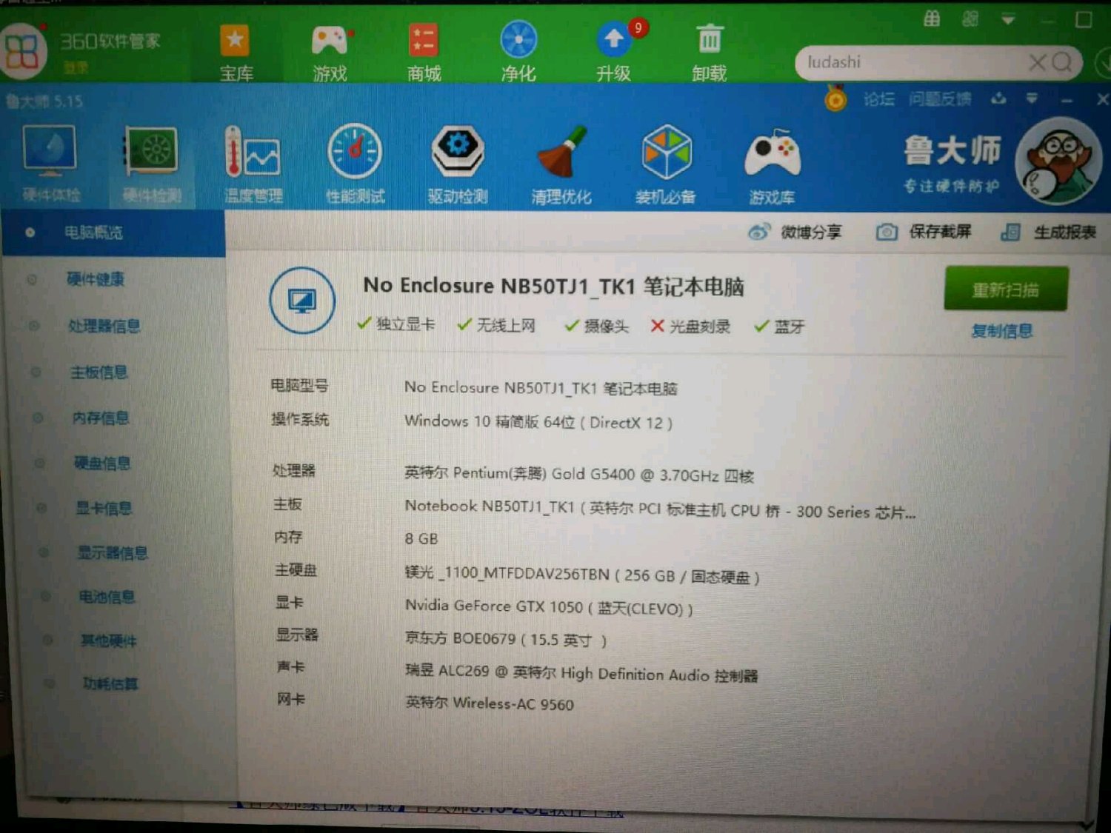The height and width of the screenshot is (833, 1111).
Task: Open the 升级 tab with badge 9
Action: click(x=614, y=52)
